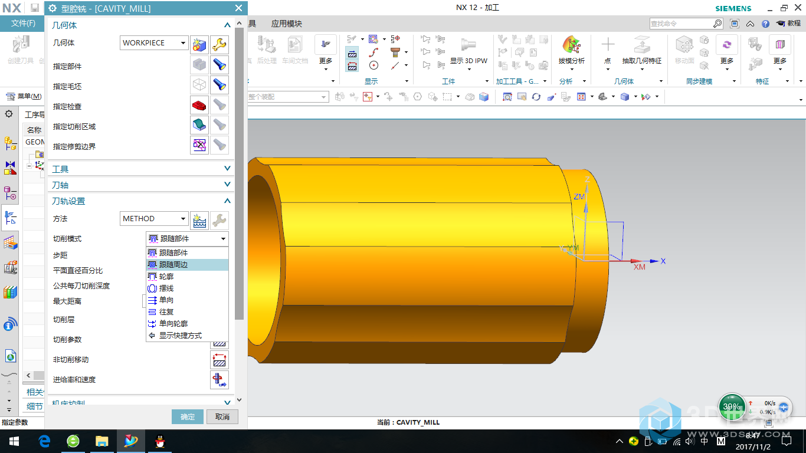The height and width of the screenshot is (453, 806).
Task: Click the 查找命令 search field
Action: pos(682,24)
